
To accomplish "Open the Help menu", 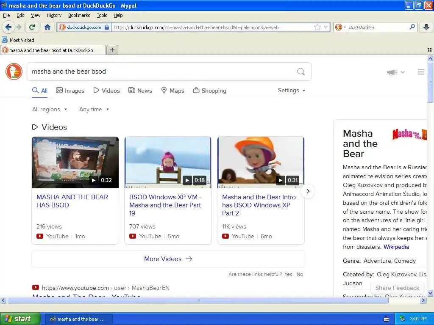I will (x=118, y=15).
